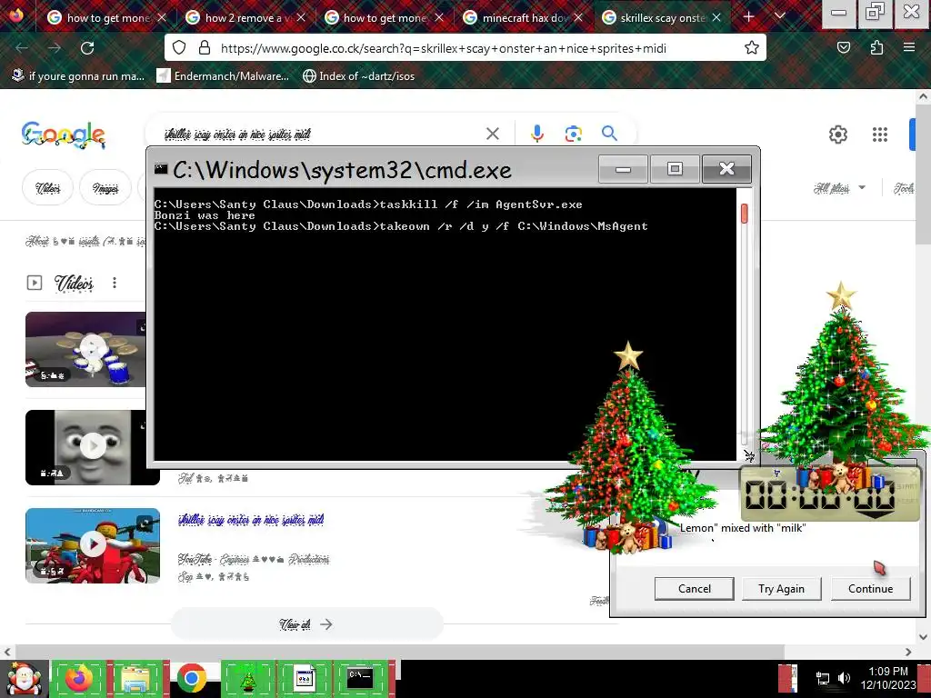The width and height of the screenshot is (931, 698).
Task: Open the network tray icon
Action: (x=823, y=678)
